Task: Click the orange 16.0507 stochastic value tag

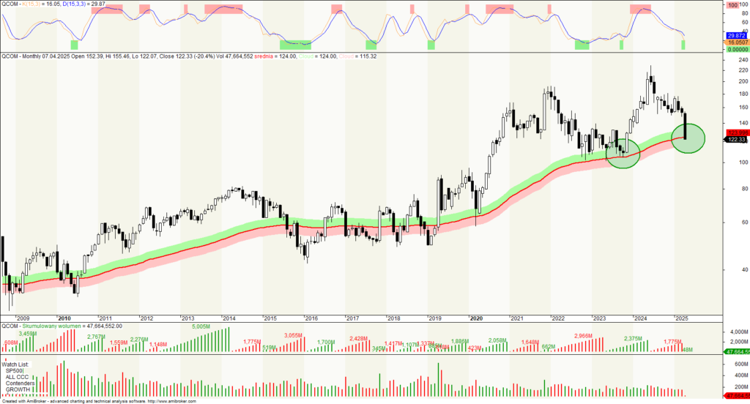Action: tap(736, 43)
